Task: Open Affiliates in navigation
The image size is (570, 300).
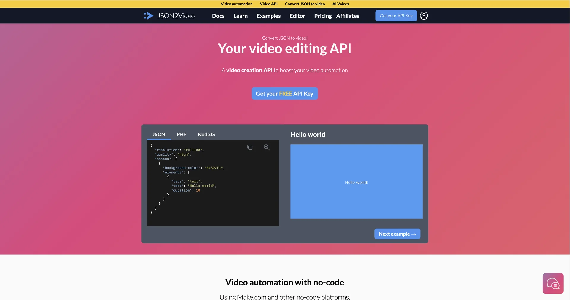Action: coord(348,16)
